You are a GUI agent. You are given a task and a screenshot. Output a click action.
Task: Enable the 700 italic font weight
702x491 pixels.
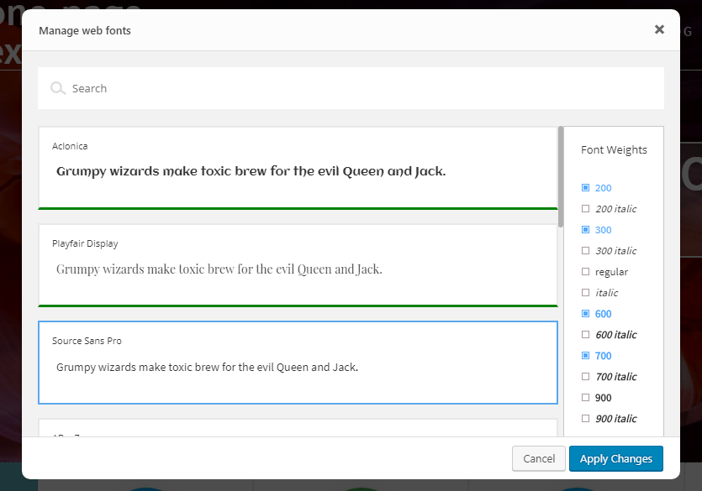point(585,377)
